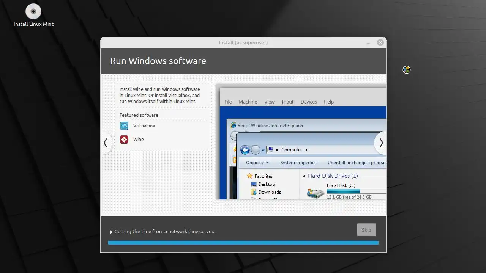Click the Desktop folder icon in Favorites

pos(254,184)
